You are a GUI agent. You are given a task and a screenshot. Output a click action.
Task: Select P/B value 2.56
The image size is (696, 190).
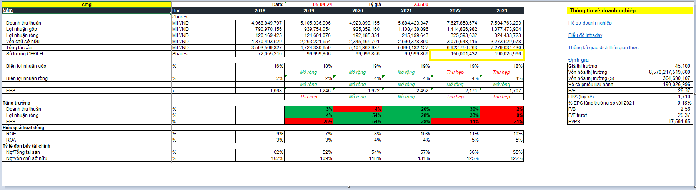coord(664,109)
